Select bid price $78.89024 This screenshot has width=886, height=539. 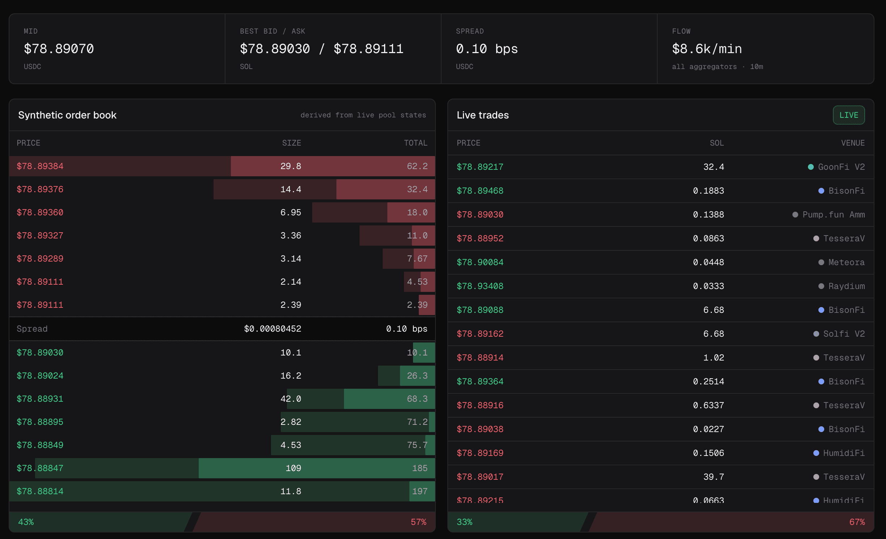coord(40,376)
